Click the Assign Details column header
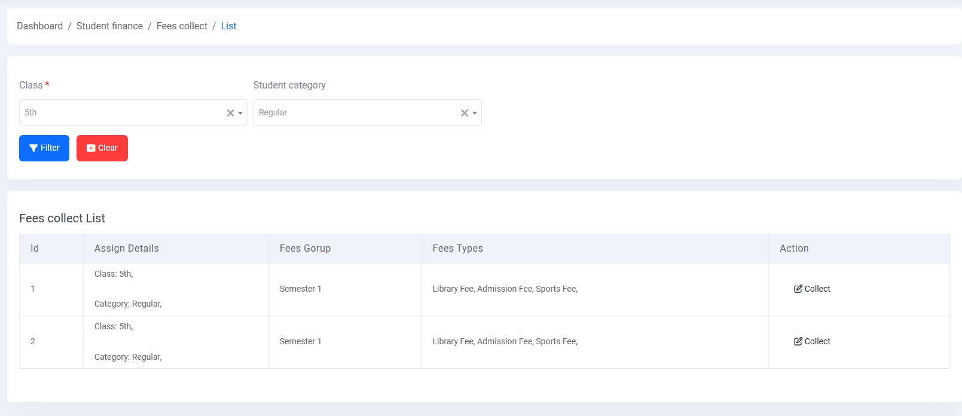Viewport: 962px width, 416px height. click(x=126, y=249)
